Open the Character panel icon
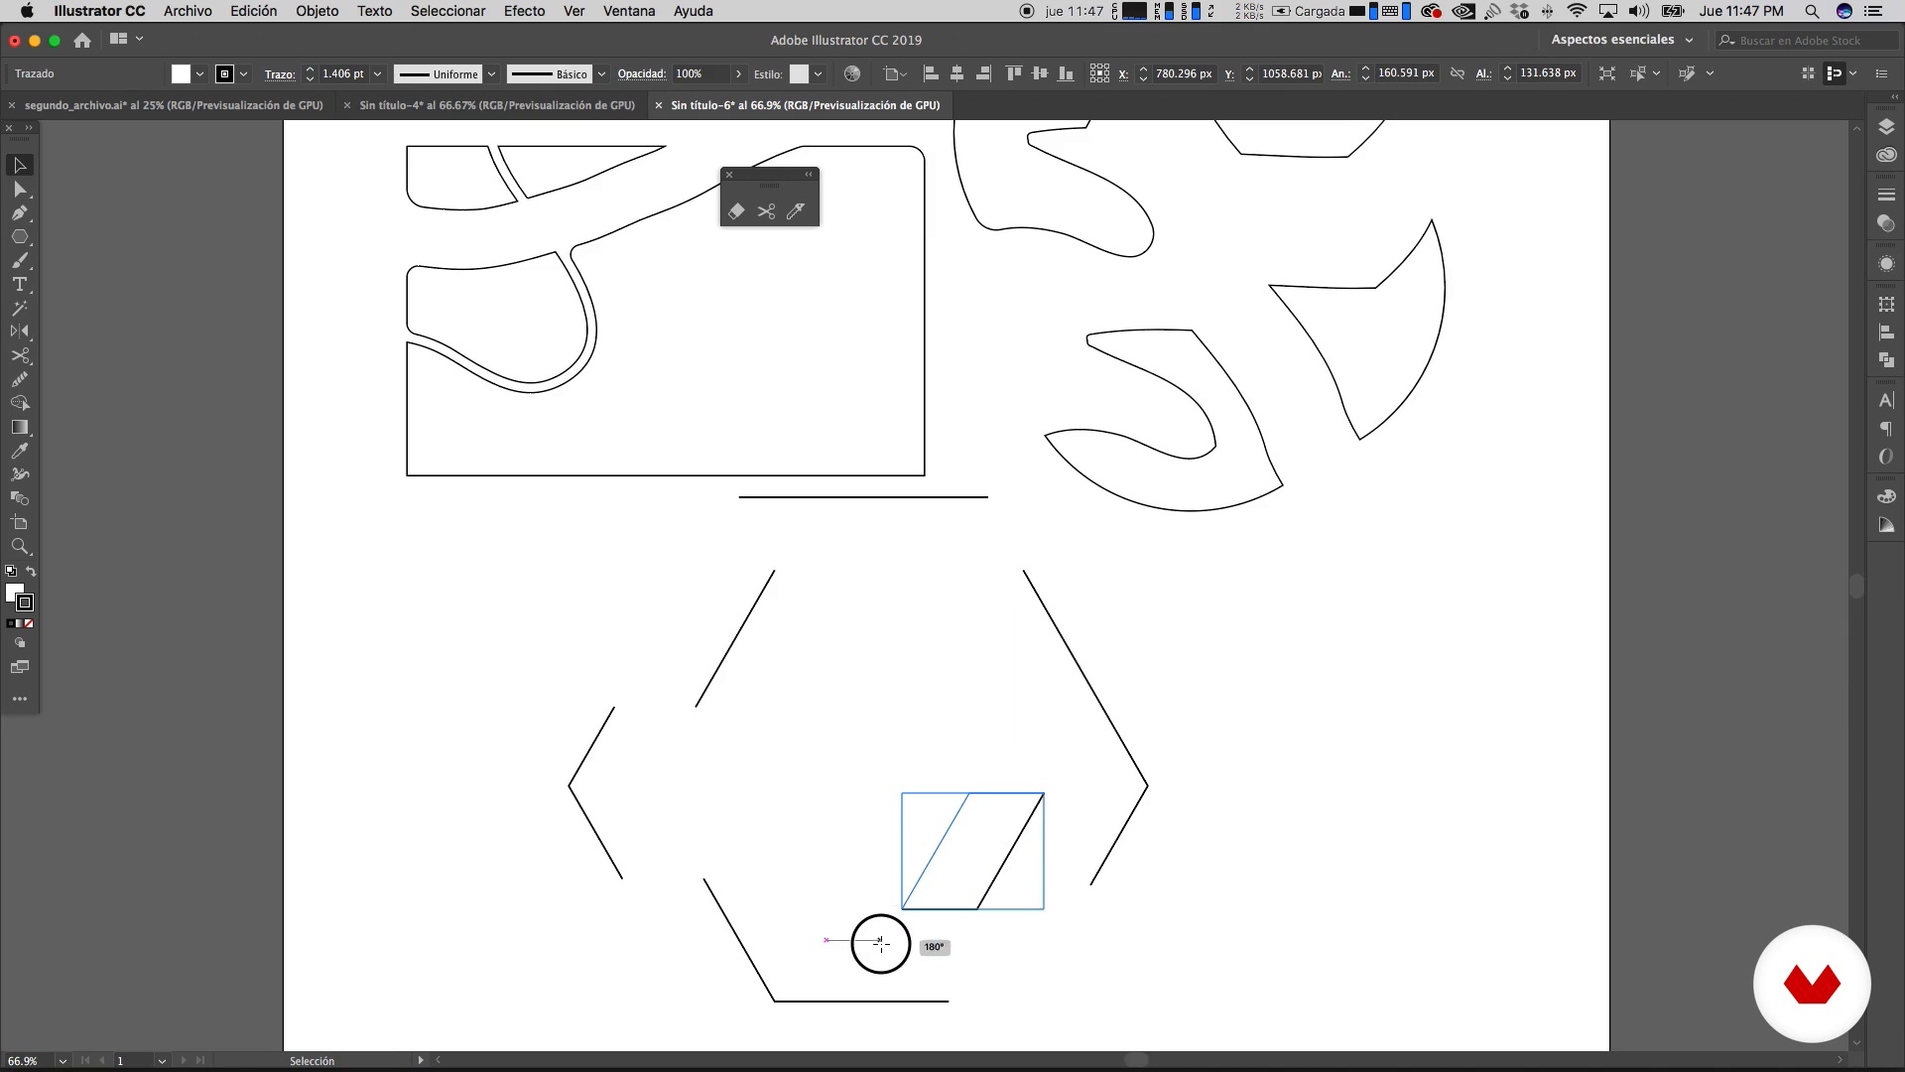The height and width of the screenshot is (1072, 1905). coord(1886,401)
